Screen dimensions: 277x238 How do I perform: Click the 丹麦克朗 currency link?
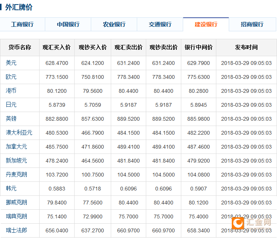pyautogui.click(x=17, y=175)
